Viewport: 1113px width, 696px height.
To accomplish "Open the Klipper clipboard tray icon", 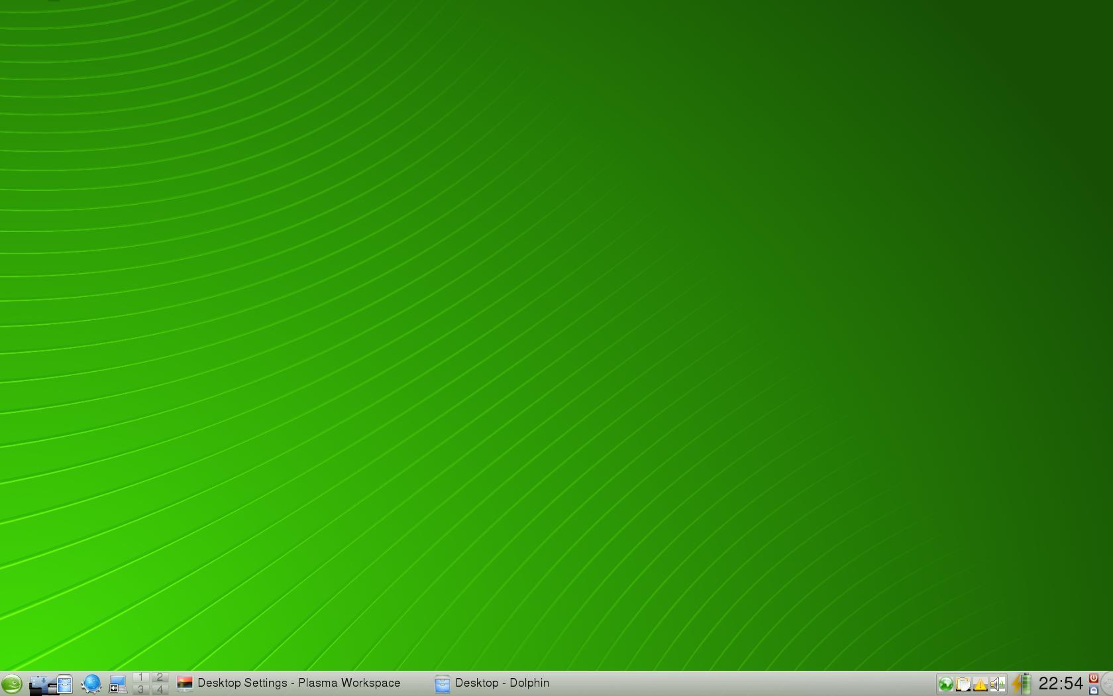I will (x=963, y=684).
